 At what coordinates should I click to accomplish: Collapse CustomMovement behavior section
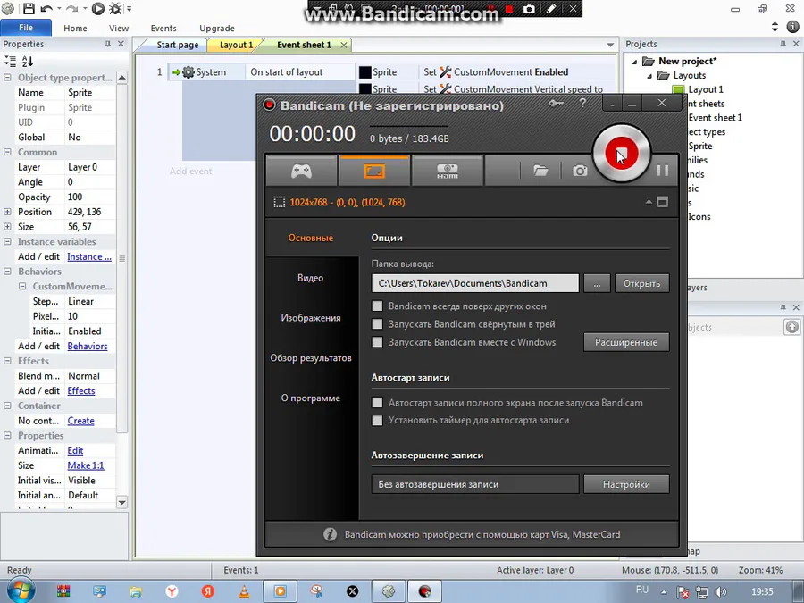[22, 286]
